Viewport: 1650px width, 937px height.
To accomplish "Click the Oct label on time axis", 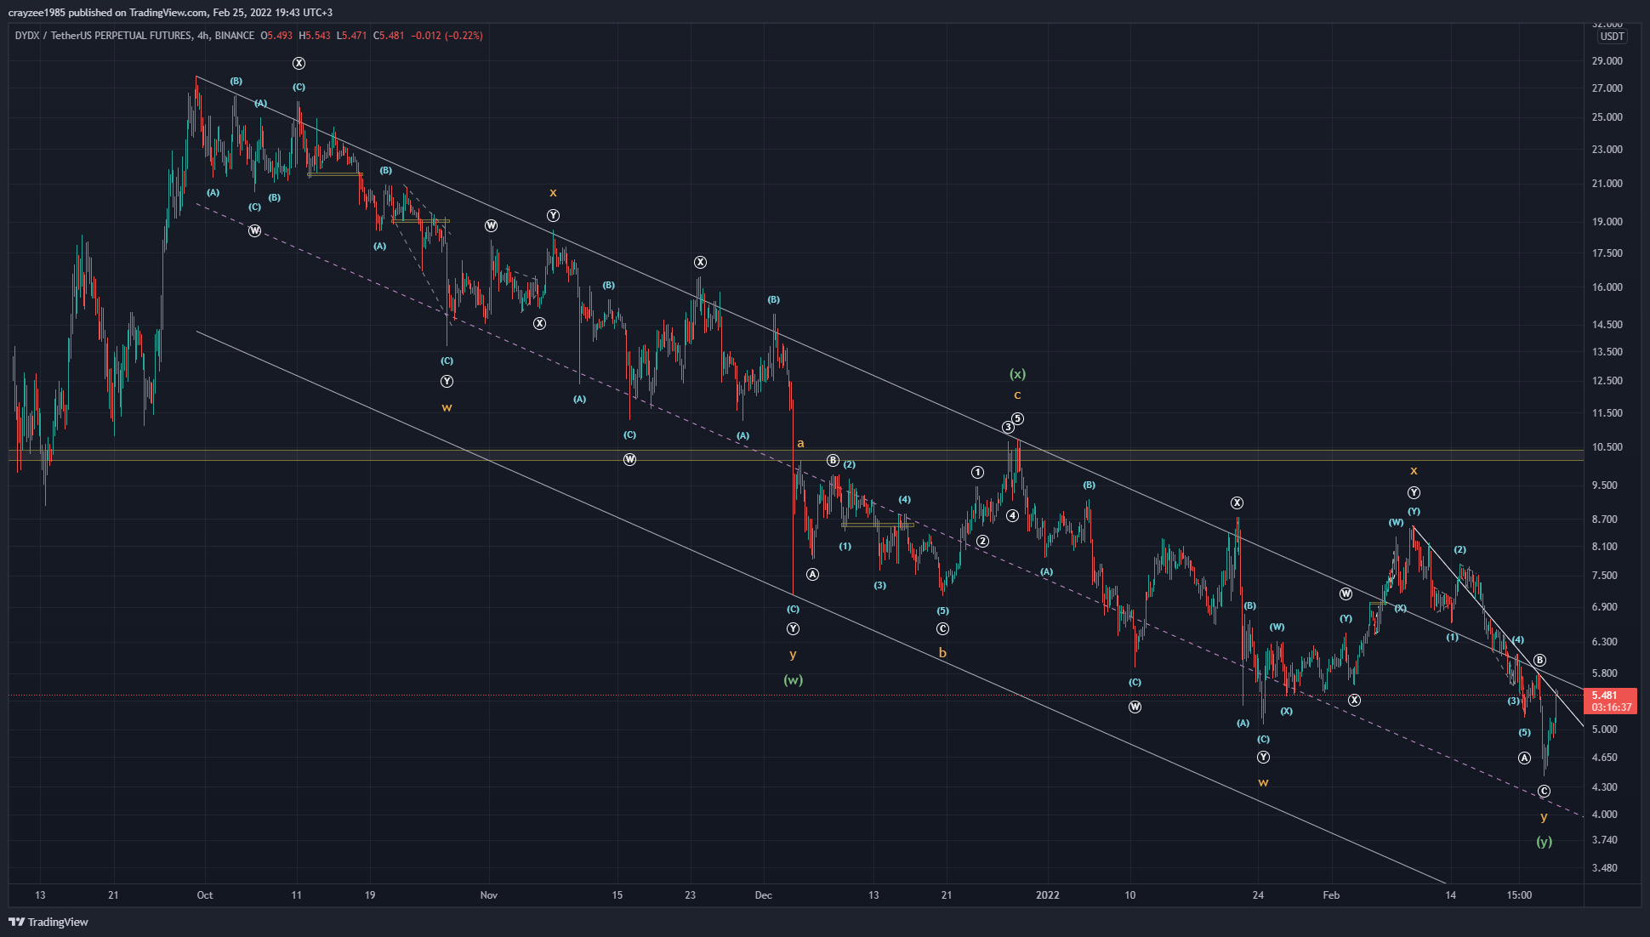I will tap(205, 895).
